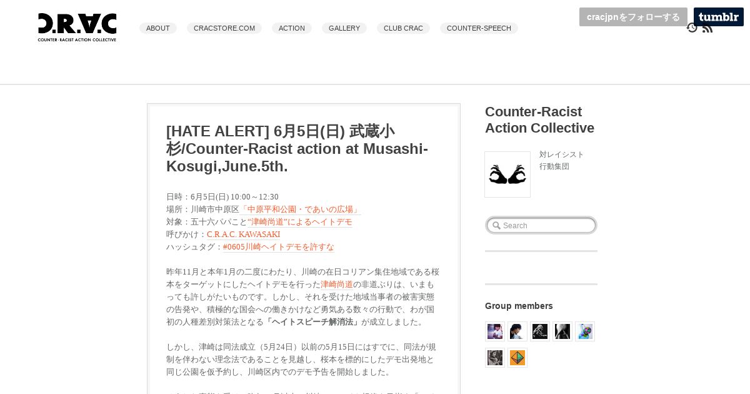The width and height of the screenshot is (750, 394).
Task: Open the second group member avatar
Action: click(x=517, y=331)
